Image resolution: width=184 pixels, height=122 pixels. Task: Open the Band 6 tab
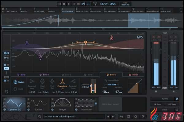point(134,74)
